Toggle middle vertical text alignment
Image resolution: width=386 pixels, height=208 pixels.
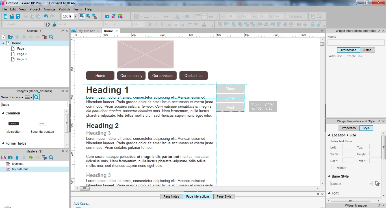pos(205,16)
